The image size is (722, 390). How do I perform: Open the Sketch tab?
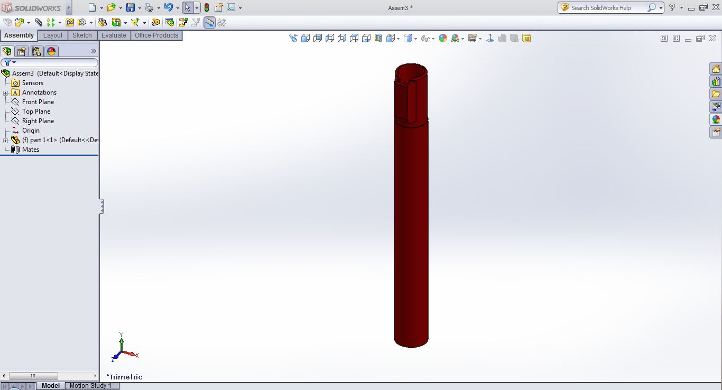[x=82, y=35]
